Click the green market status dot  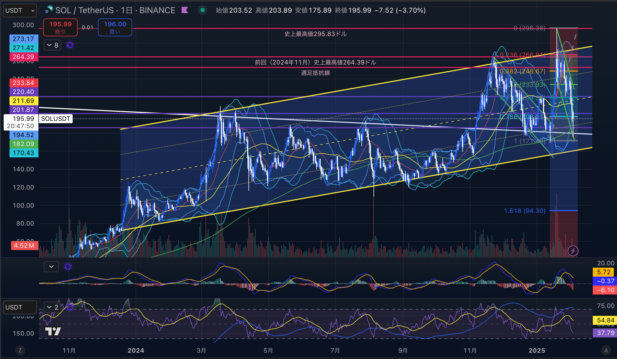[203, 10]
